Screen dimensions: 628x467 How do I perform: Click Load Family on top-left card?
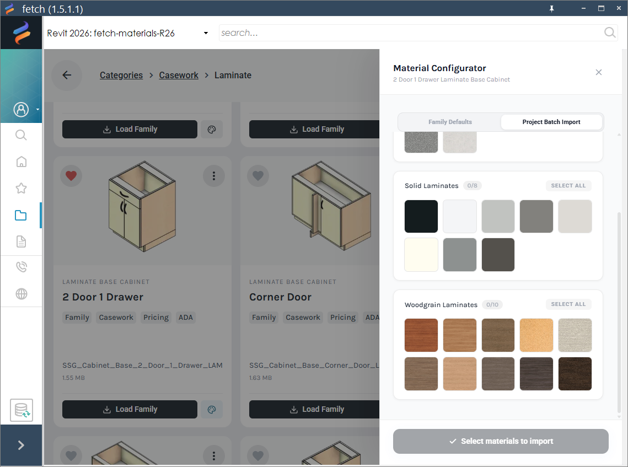[130, 130]
